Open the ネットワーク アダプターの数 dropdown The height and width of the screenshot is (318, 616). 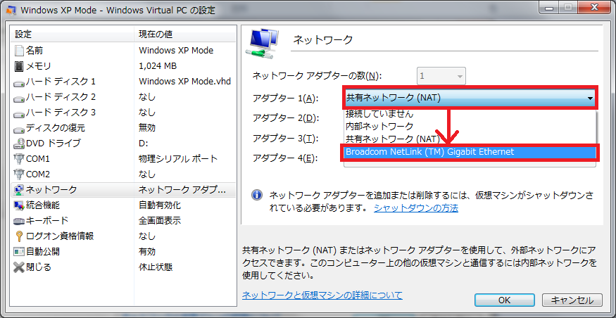coord(441,76)
